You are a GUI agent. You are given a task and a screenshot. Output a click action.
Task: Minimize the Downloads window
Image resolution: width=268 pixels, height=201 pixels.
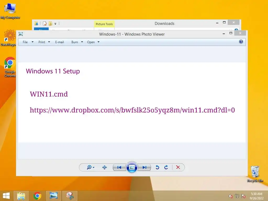click(x=217, y=23)
